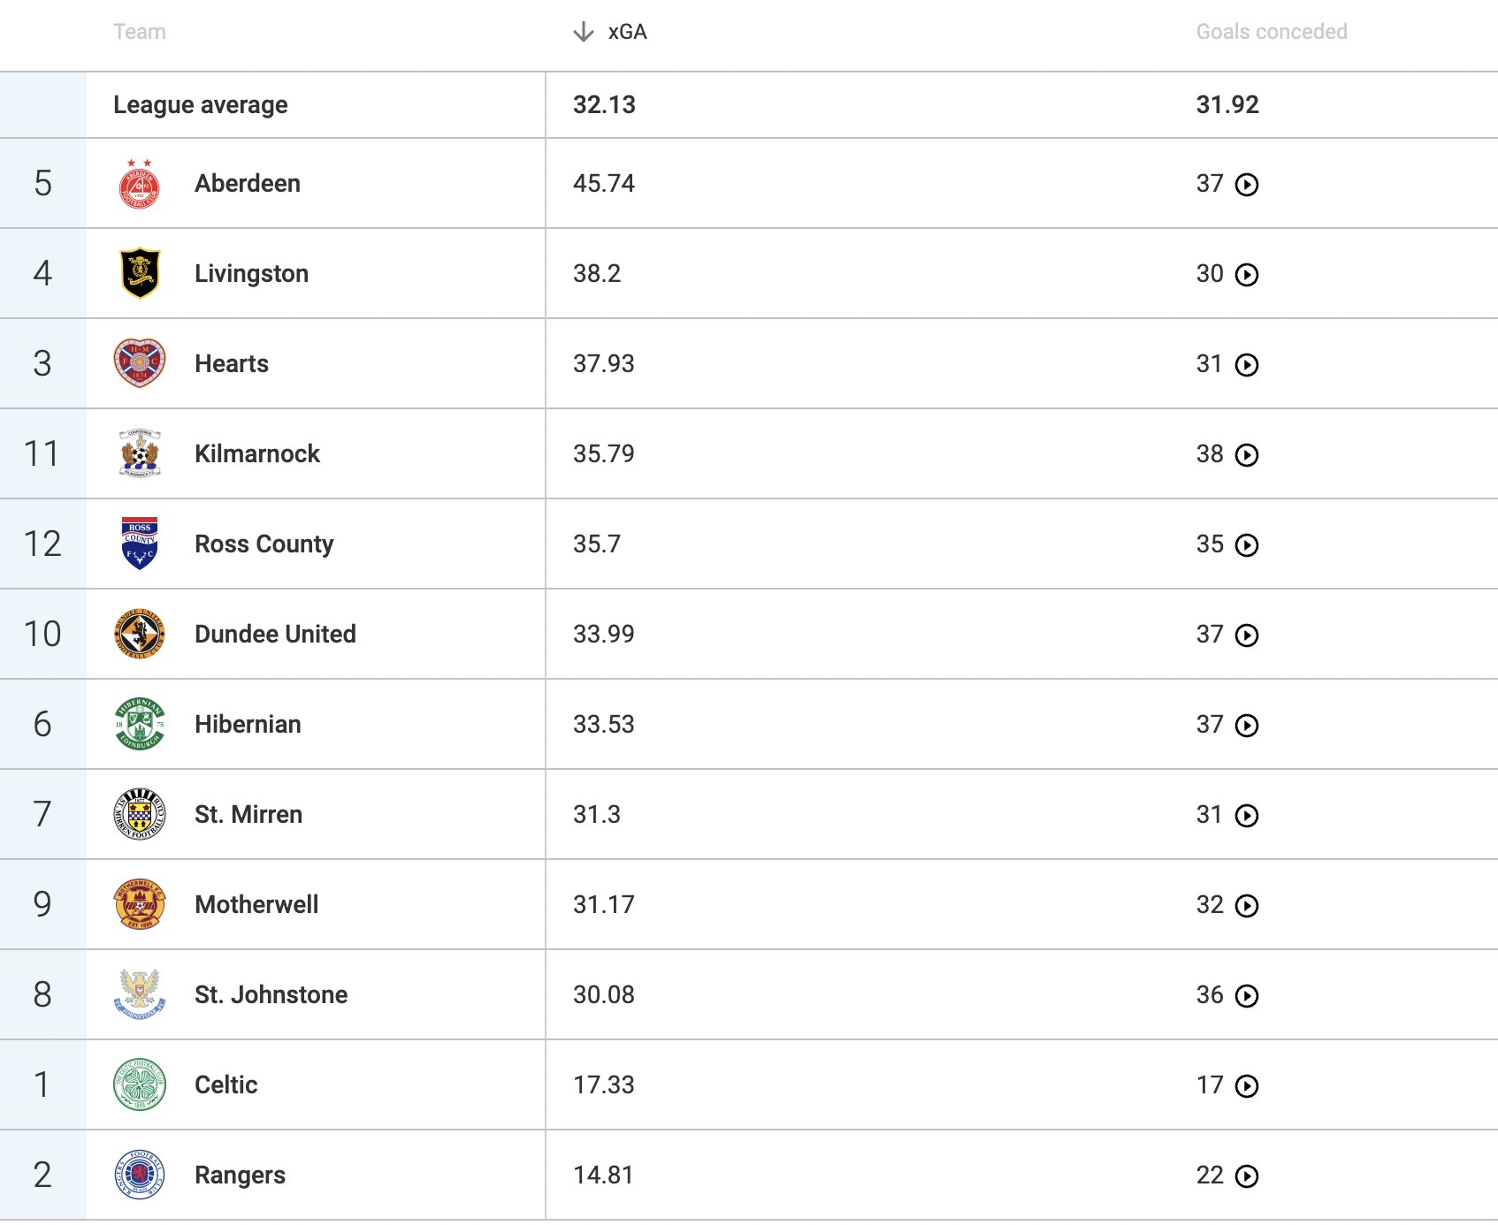The width and height of the screenshot is (1498, 1225).
Task: Open Livingston's goals conceded play icon
Action: [1247, 275]
